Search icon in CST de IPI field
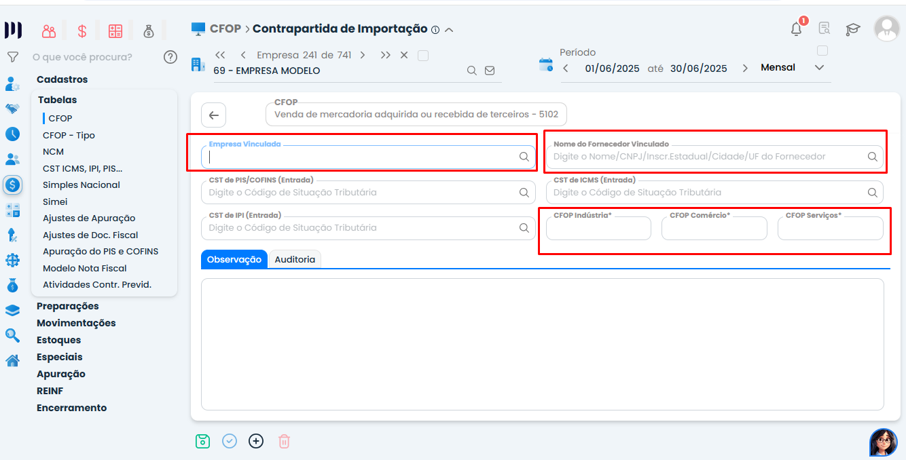 (524, 228)
